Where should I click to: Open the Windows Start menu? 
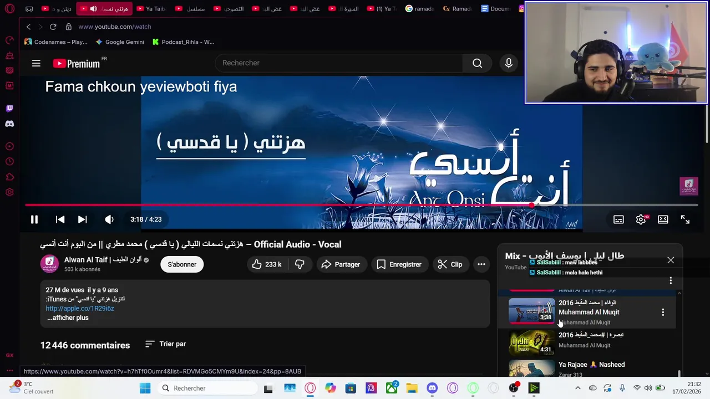145,388
